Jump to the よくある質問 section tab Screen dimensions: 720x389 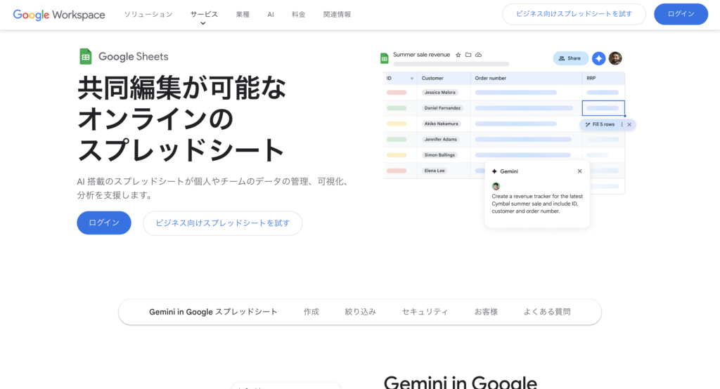click(x=546, y=312)
